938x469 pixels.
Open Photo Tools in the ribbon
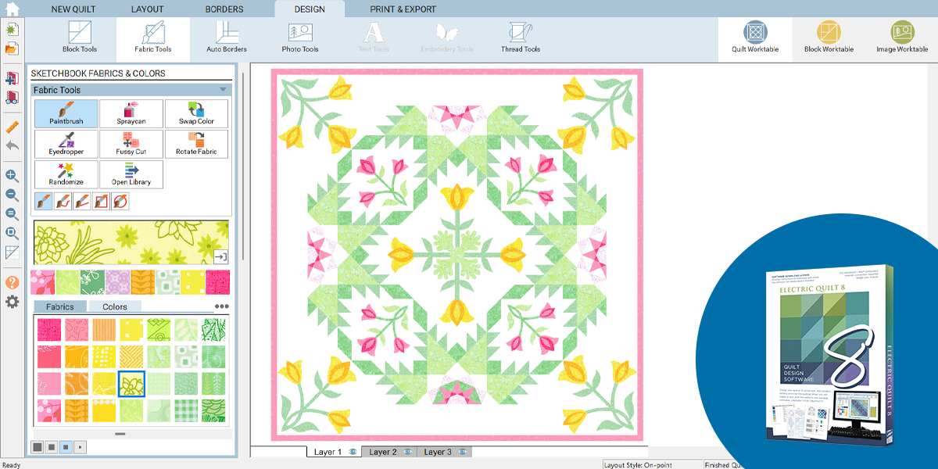click(x=300, y=38)
